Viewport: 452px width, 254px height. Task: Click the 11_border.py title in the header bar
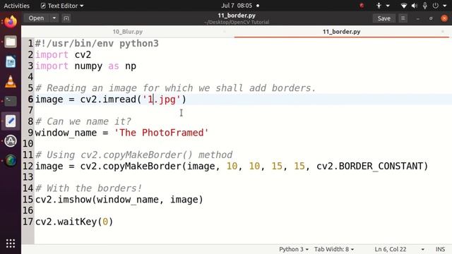point(237,16)
